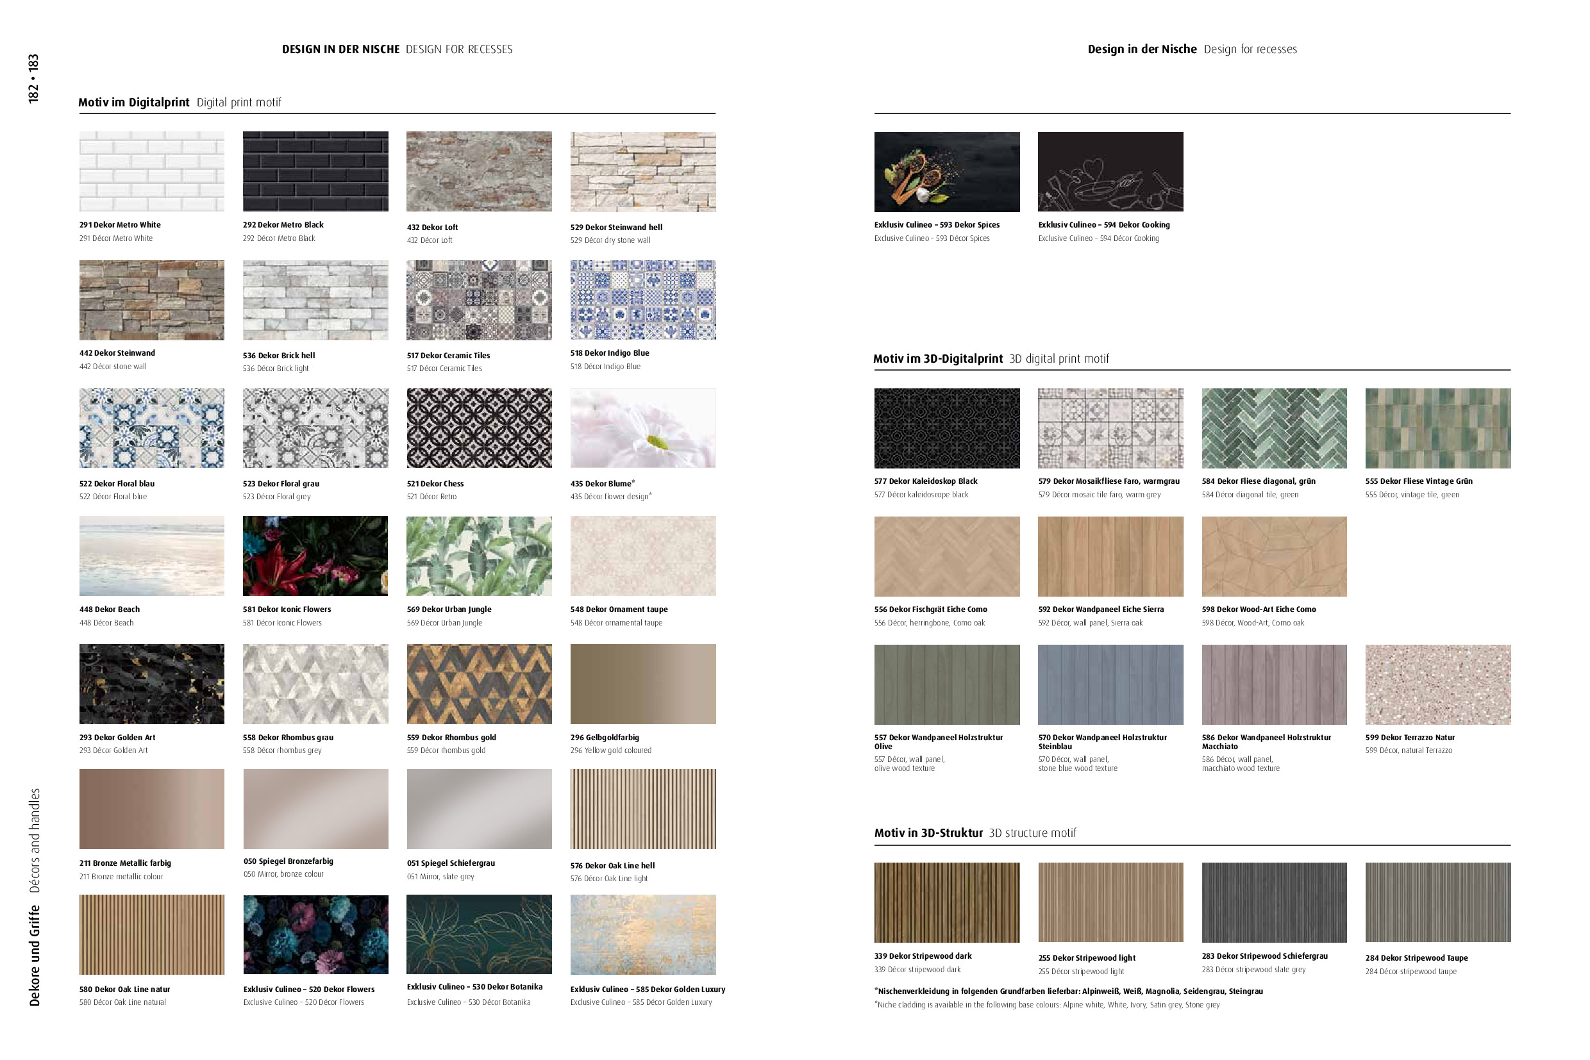Click the 291 Dekor Metro White swatch

pos(151,171)
